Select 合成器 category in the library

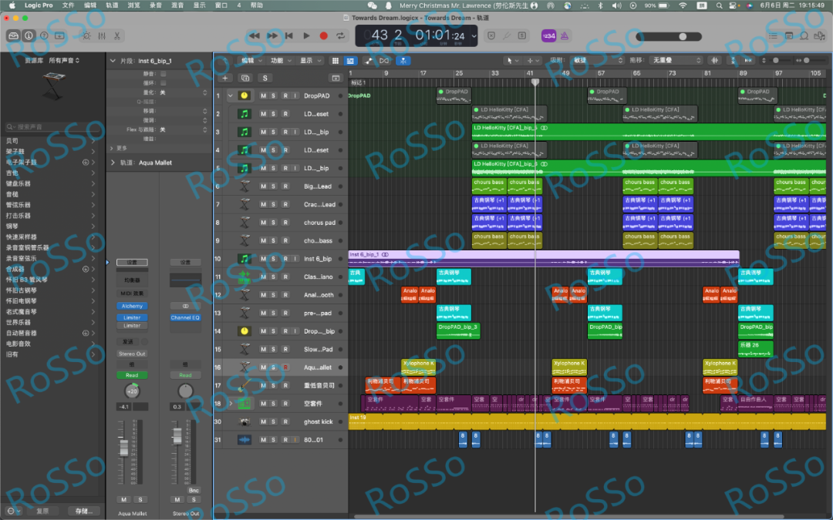point(15,269)
